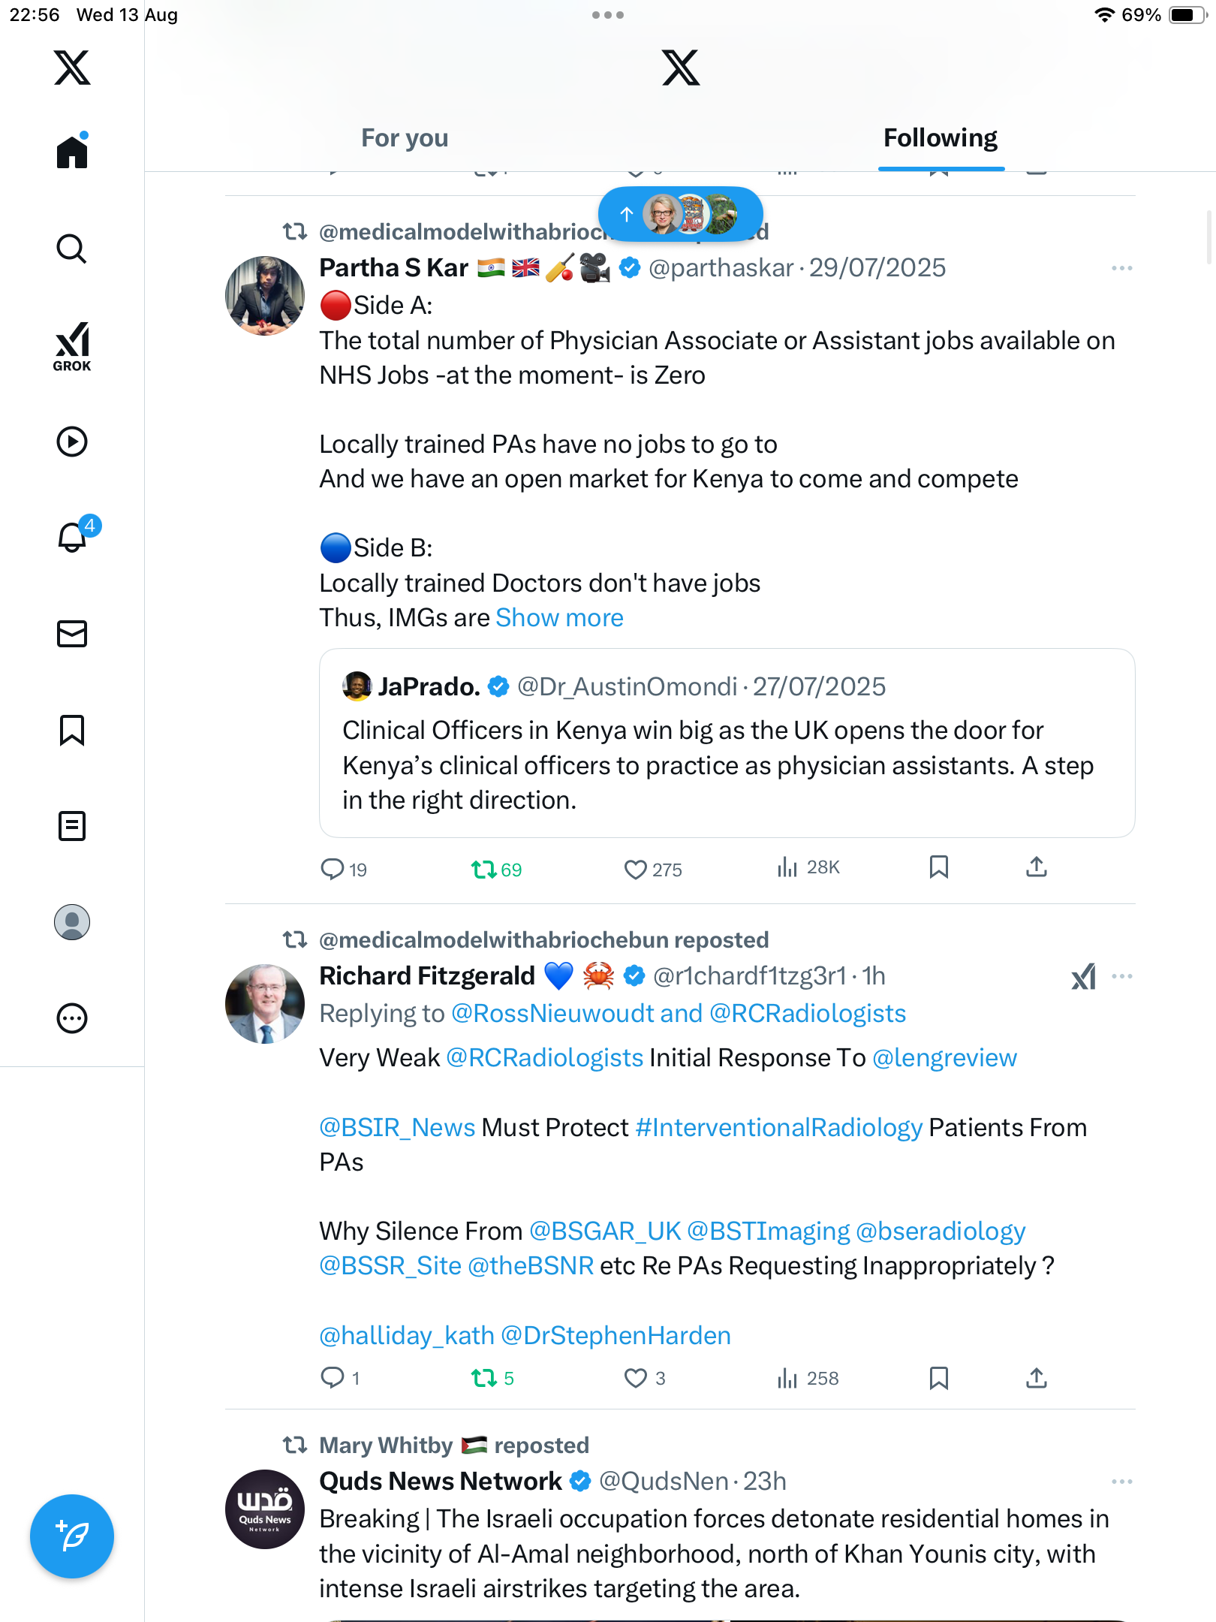The width and height of the screenshot is (1216, 1622).
Task: Open more options on Quds News Network post
Action: (1121, 1482)
